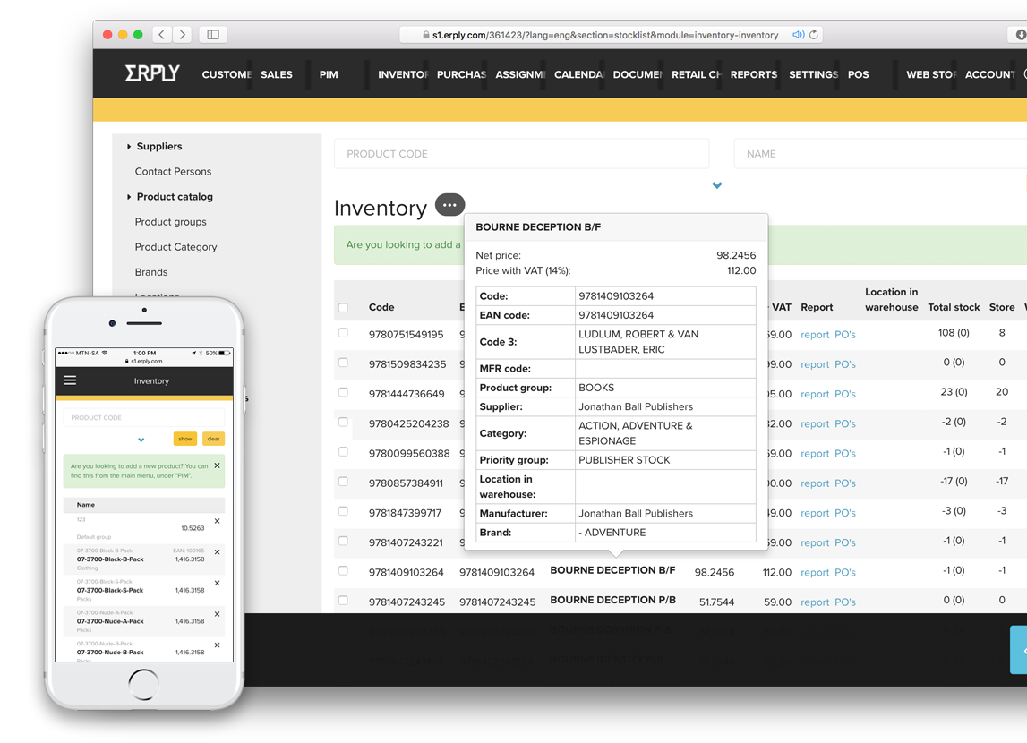Viewport: 1027px width, 743px height.
Task: Tick the checkbox for code 9780425204238
Action: coord(343,422)
